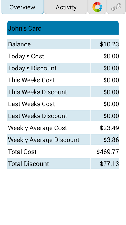Select the Today's Cost row
126x225 pixels.
click(63, 56)
